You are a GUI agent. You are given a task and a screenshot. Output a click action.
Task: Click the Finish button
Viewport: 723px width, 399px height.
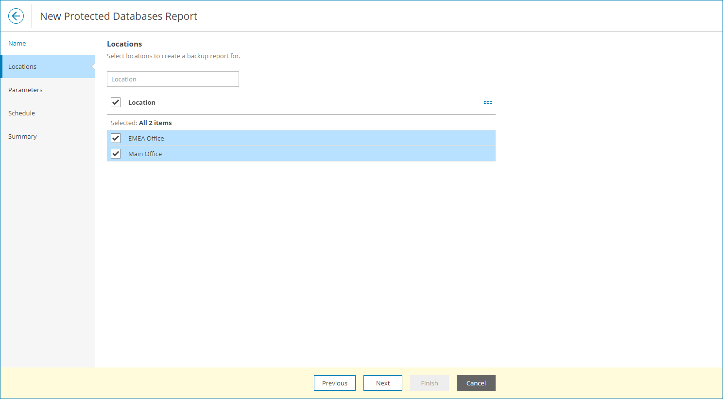pos(430,383)
